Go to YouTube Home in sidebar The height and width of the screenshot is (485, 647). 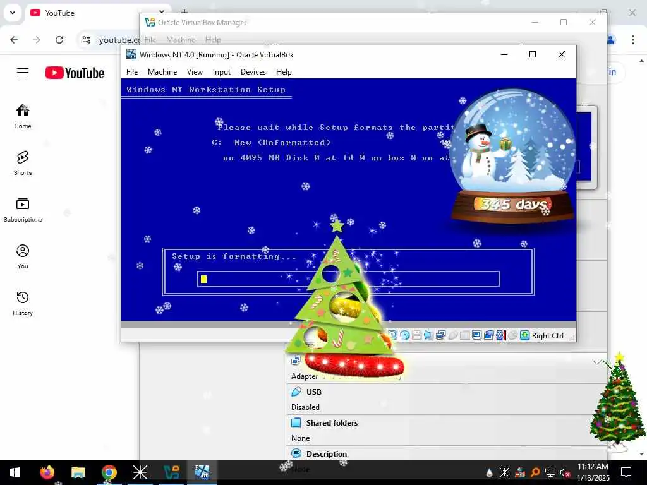[23, 116]
